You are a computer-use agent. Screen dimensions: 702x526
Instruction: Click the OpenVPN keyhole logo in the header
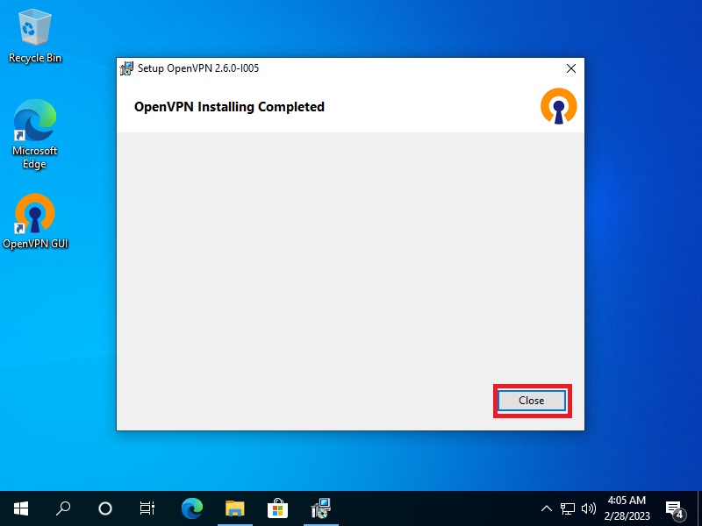pyautogui.click(x=558, y=106)
